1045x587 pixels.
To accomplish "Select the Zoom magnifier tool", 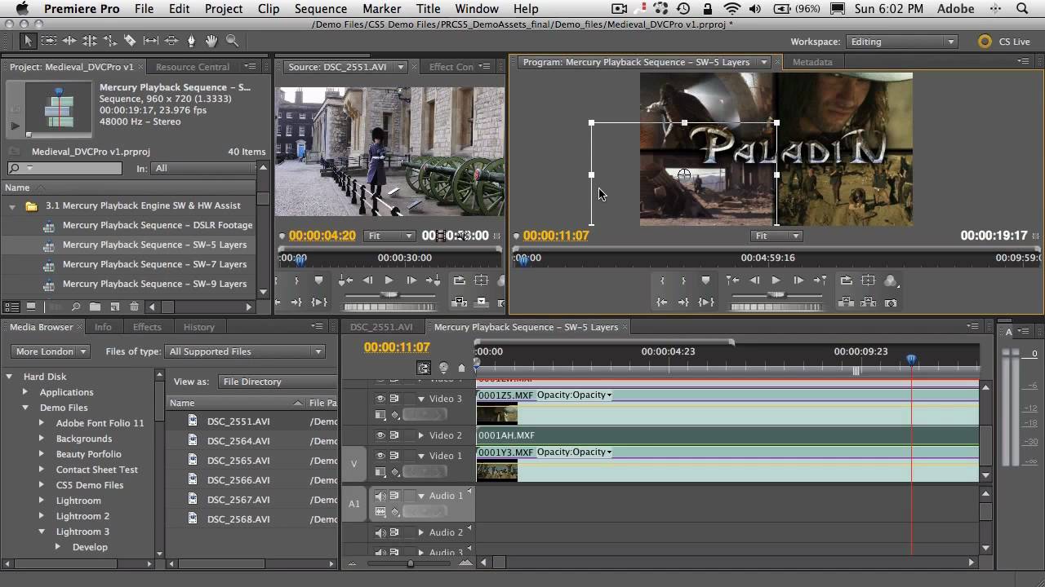I will (232, 41).
